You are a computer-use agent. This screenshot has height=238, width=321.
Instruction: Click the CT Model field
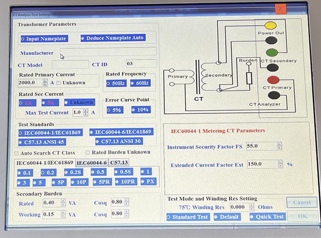(71, 65)
